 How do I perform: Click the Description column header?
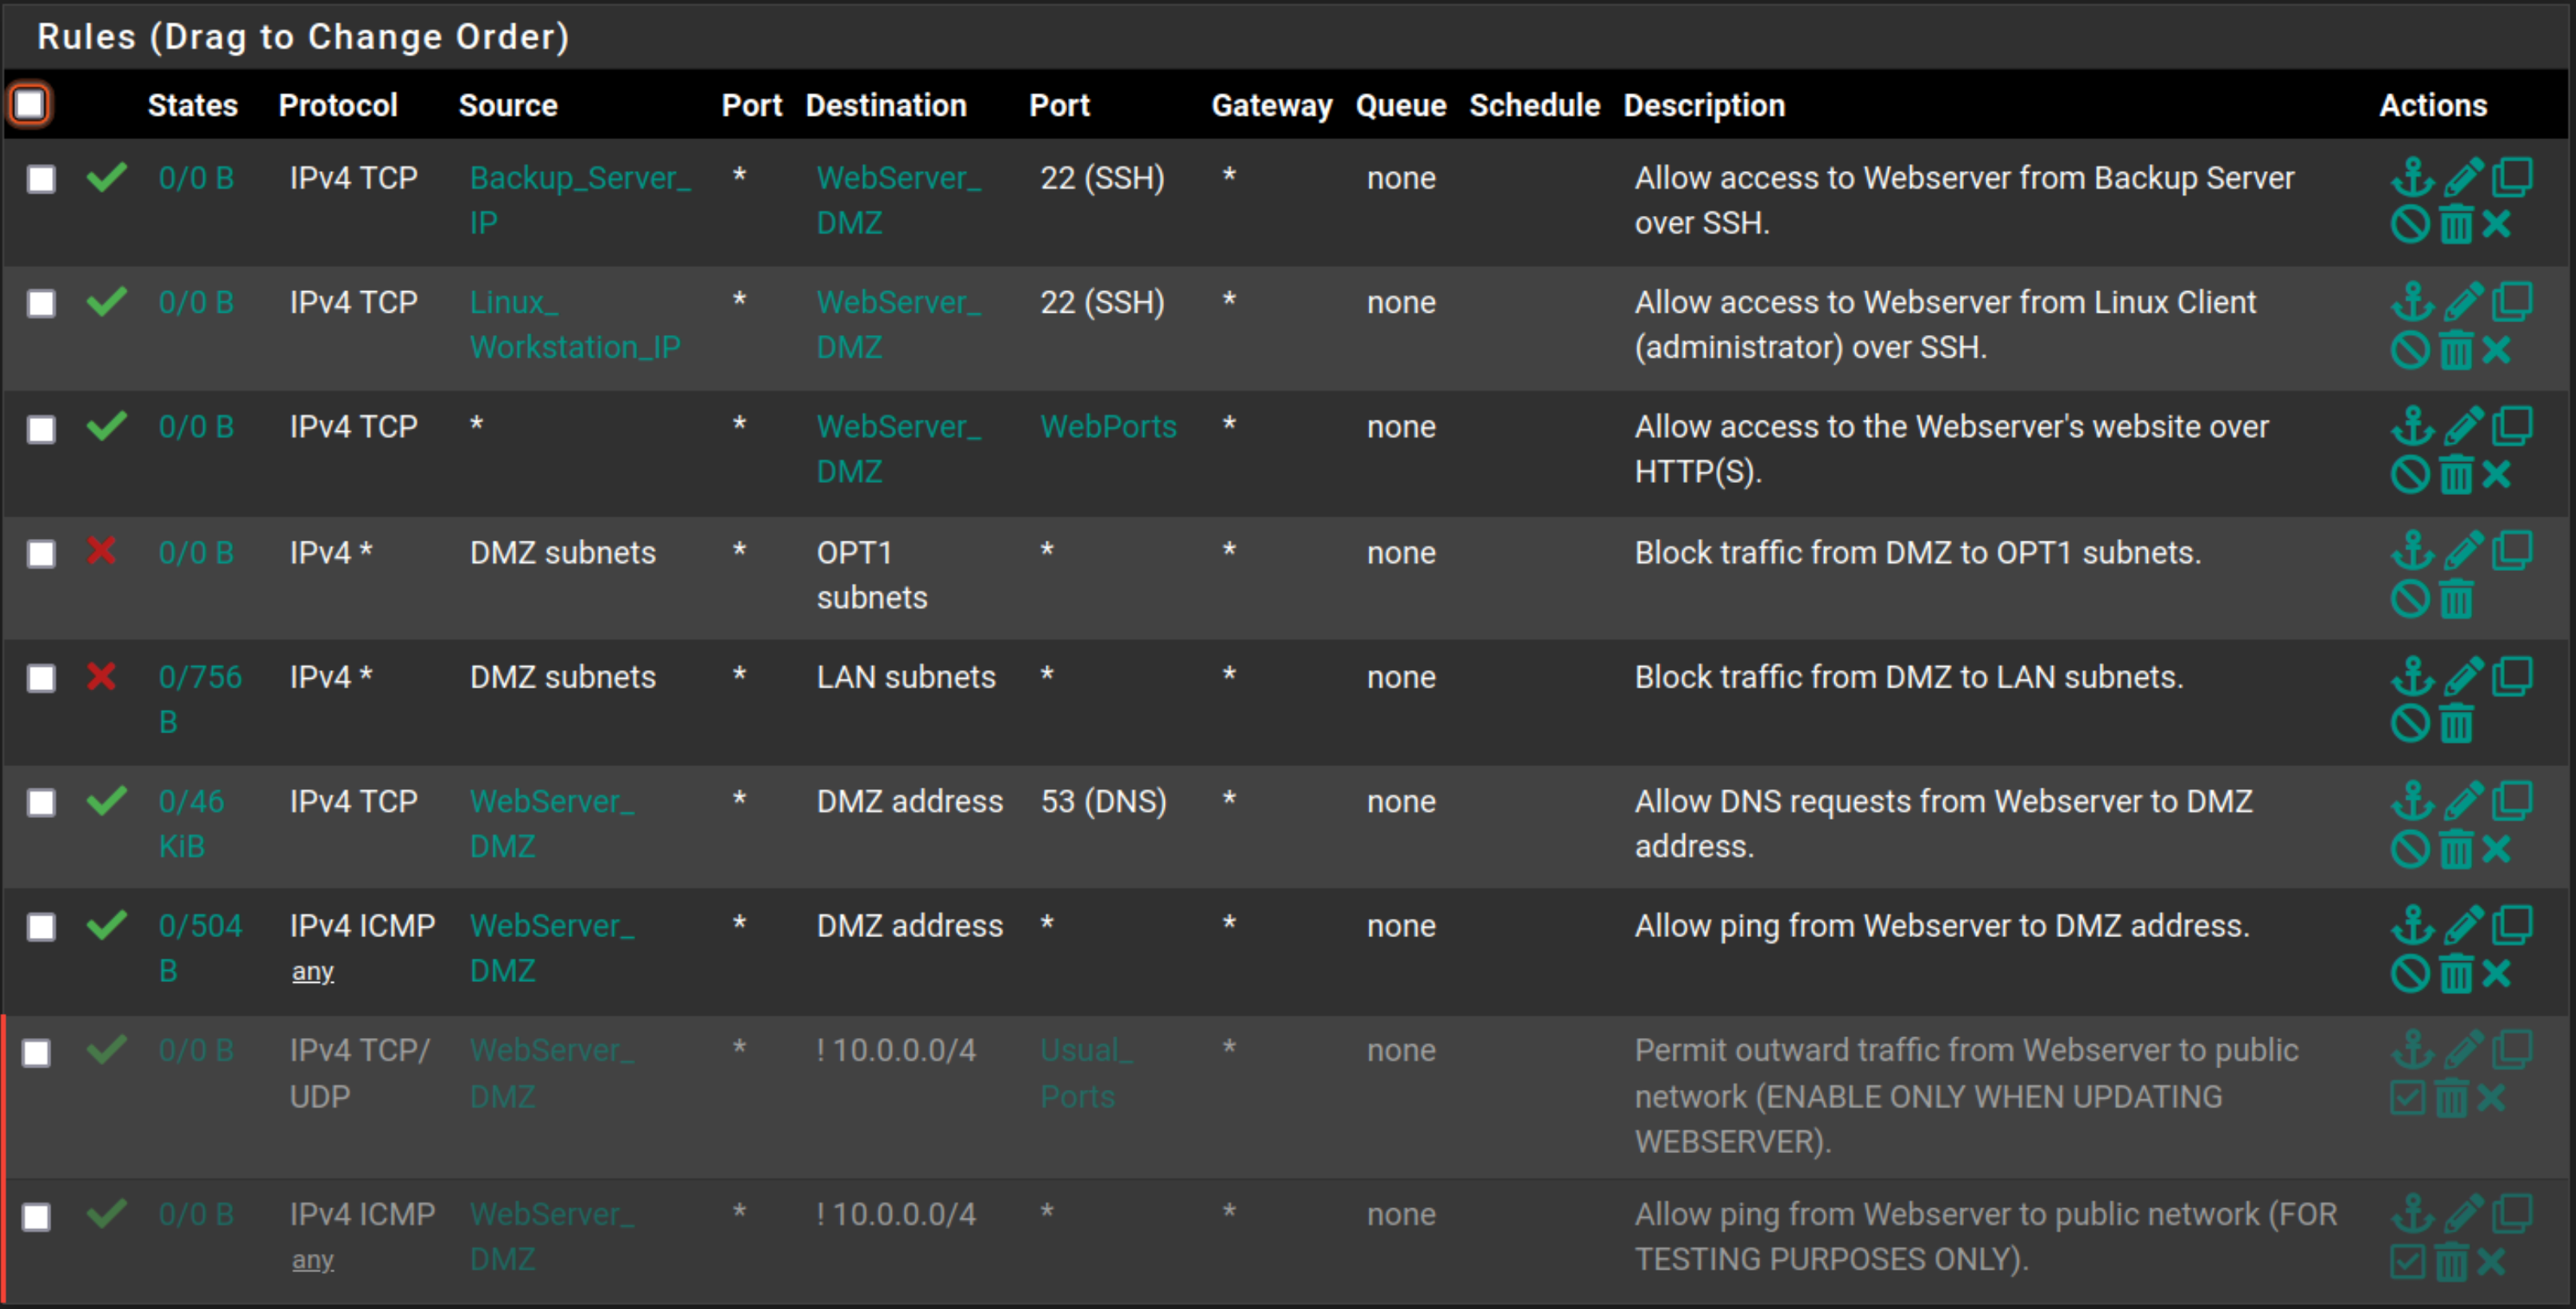pos(1704,105)
